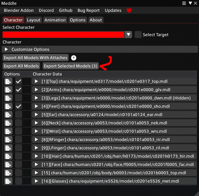
Task: Click the export icon for the Neck model row
Action: tap(8, 123)
